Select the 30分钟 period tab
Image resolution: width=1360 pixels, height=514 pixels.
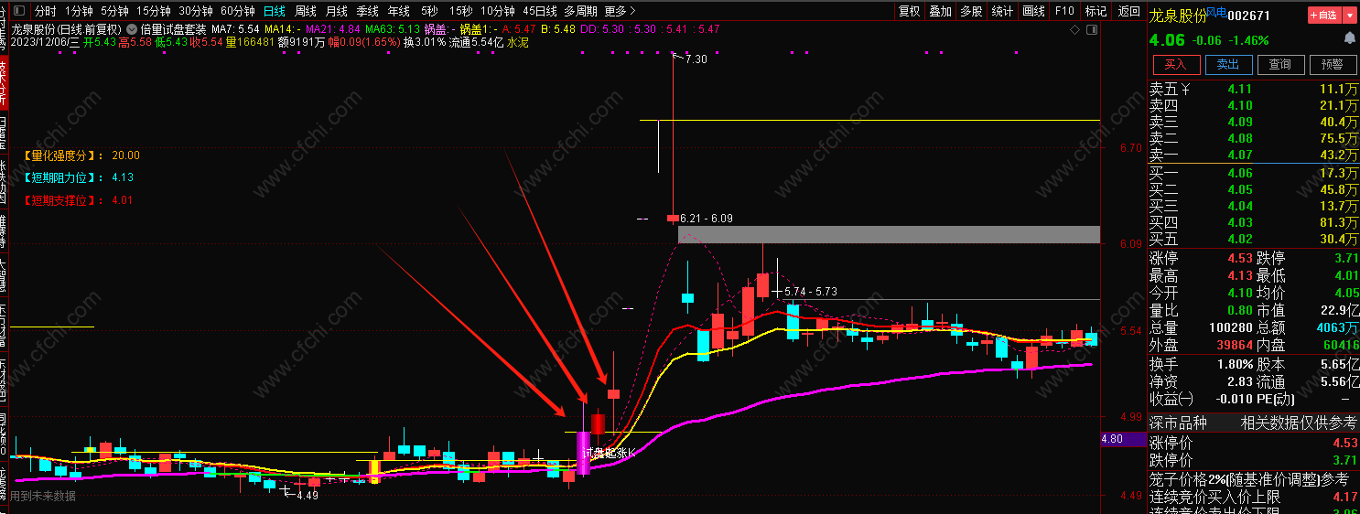point(196,11)
